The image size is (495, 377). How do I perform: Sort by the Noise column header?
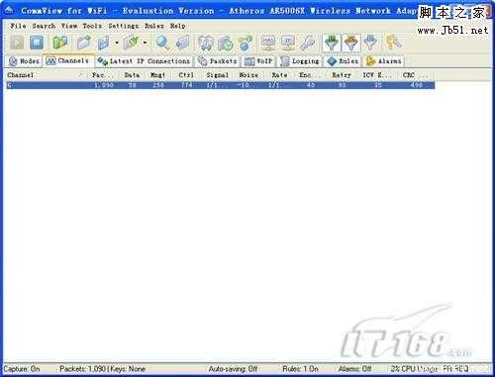(x=248, y=75)
